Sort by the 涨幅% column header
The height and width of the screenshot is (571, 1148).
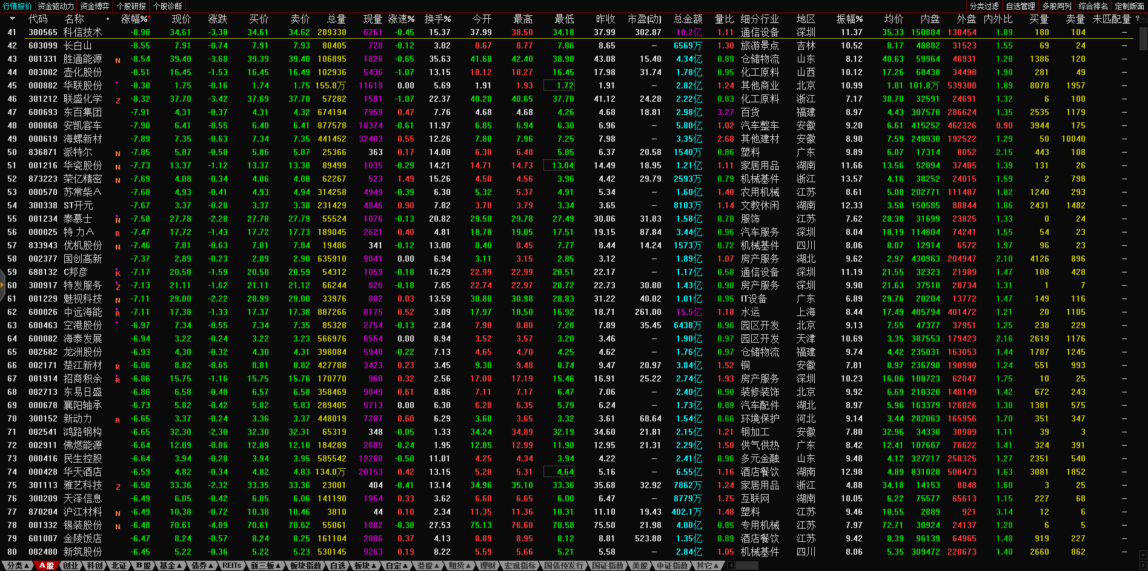[134, 19]
